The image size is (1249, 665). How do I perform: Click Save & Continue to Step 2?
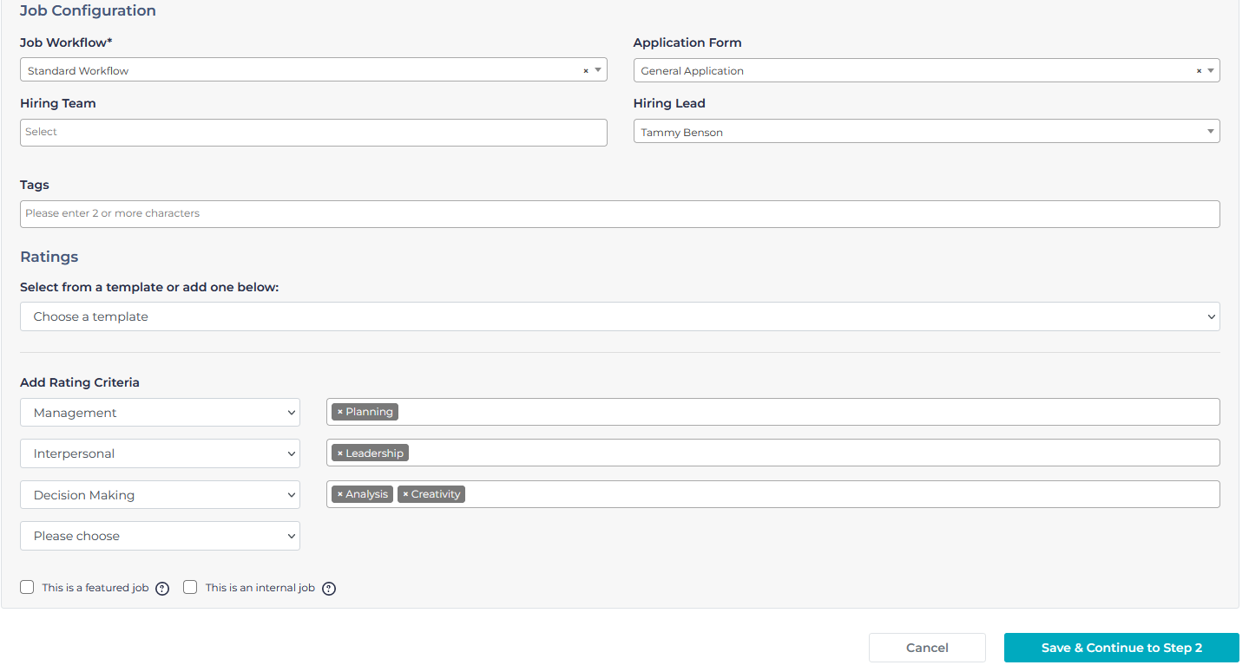click(x=1121, y=648)
